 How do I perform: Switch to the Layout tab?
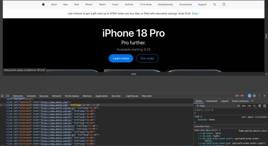(x=225, y=101)
